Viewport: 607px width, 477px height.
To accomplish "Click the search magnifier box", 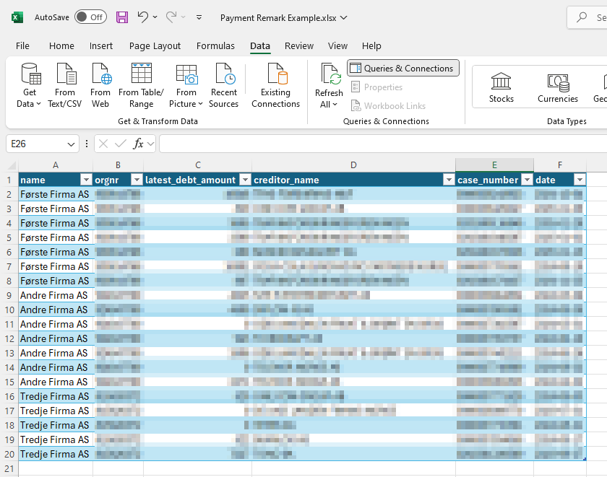I will [x=587, y=17].
